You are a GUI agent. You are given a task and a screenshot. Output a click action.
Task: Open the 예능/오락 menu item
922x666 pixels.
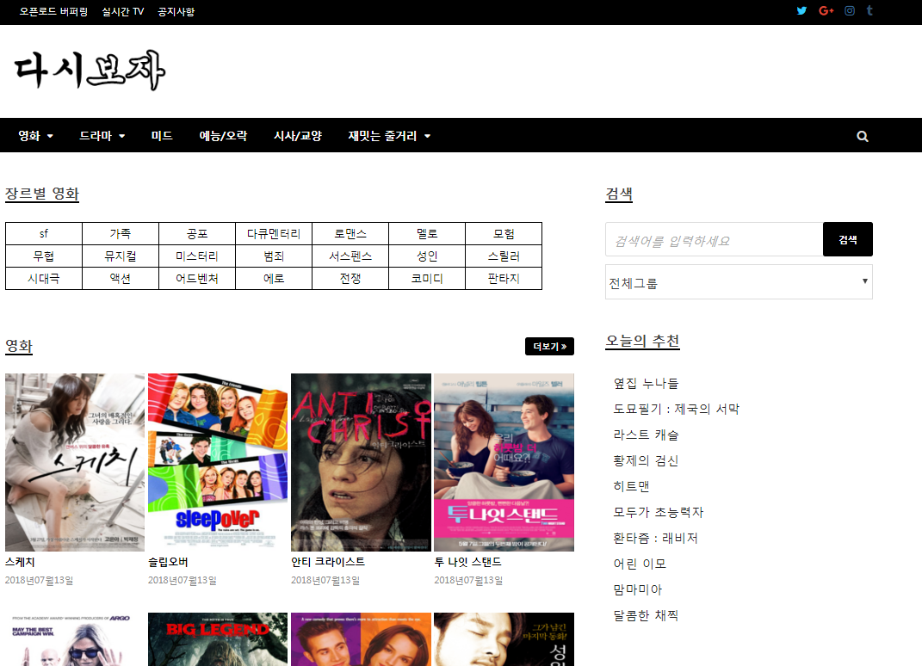click(x=224, y=136)
